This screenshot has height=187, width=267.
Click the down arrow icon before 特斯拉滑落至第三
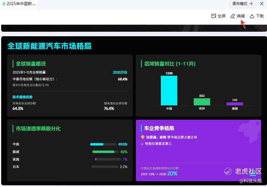click(142, 143)
